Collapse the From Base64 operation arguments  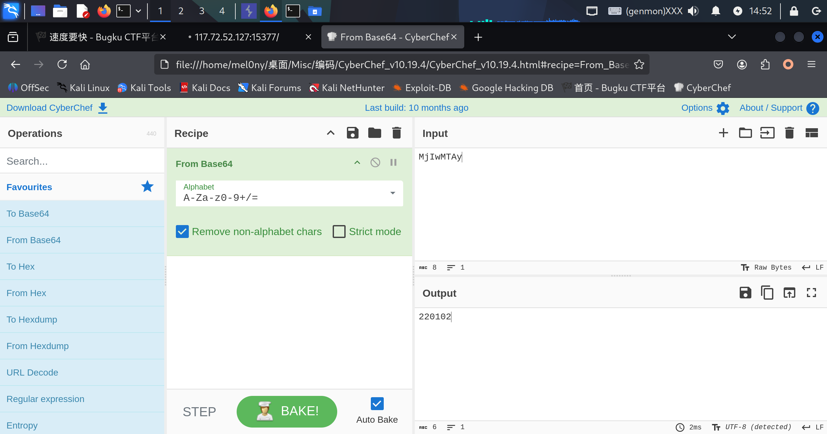[357, 162]
